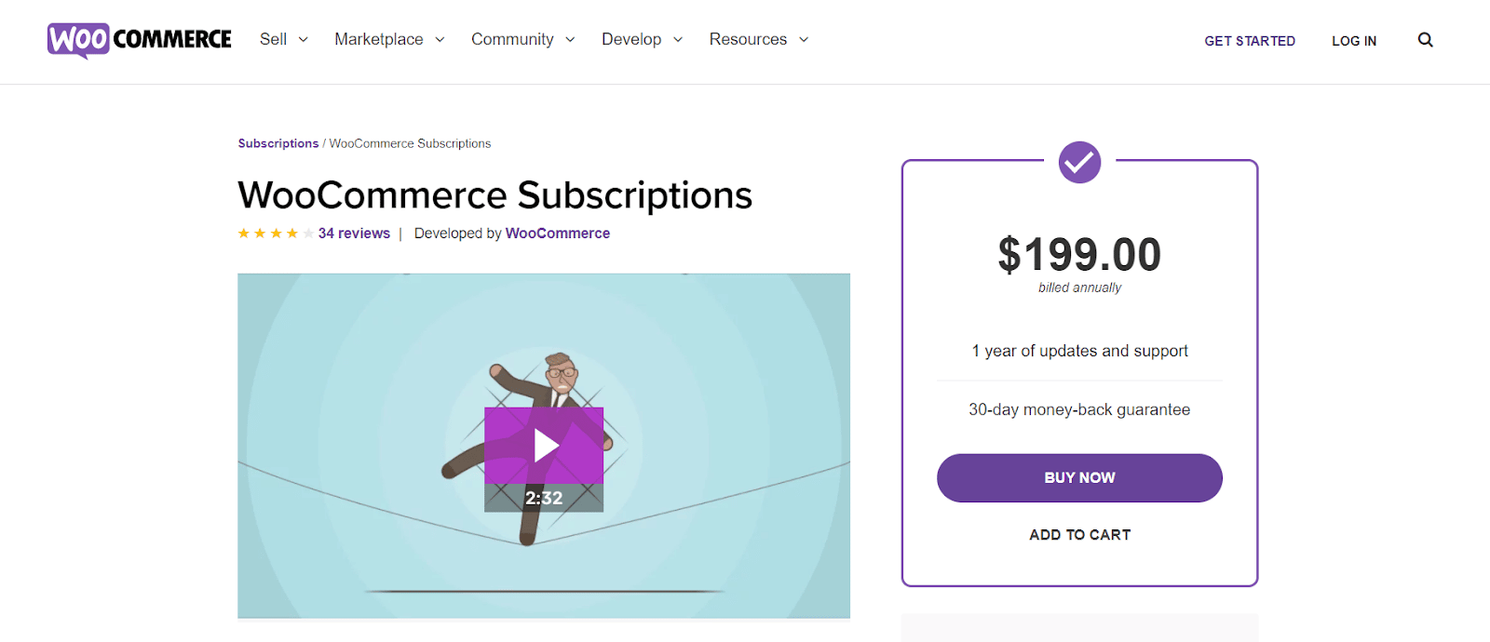The width and height of the screenshot is (1490, 642).
Task: Click LOG IN at the top right
Action: (1353, 41)
